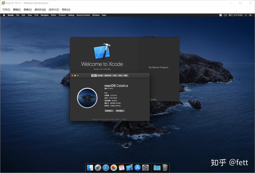
Task: Open the Editor menu
Action: (53, 15)
